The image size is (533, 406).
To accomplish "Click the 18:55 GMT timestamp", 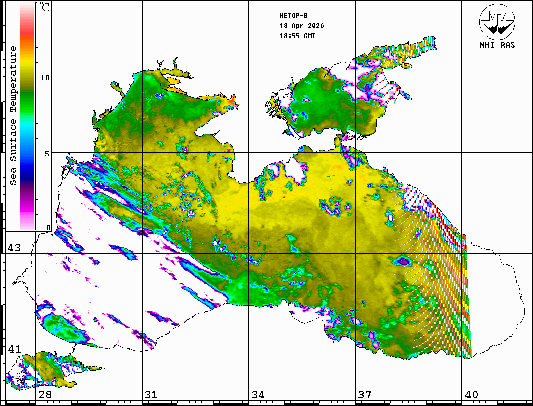I will coord(298,36).
